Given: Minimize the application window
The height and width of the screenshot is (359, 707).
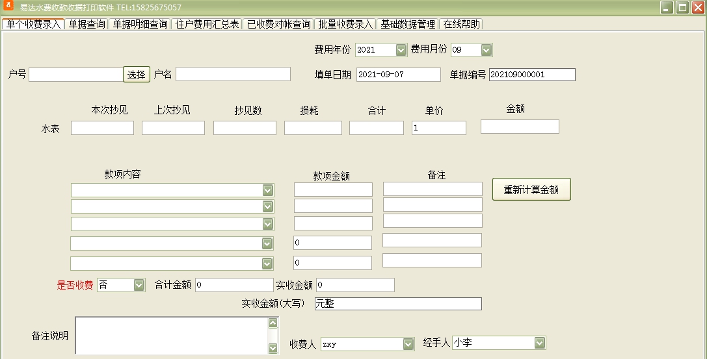Looking at the screenshot, I should click(667, 8).
